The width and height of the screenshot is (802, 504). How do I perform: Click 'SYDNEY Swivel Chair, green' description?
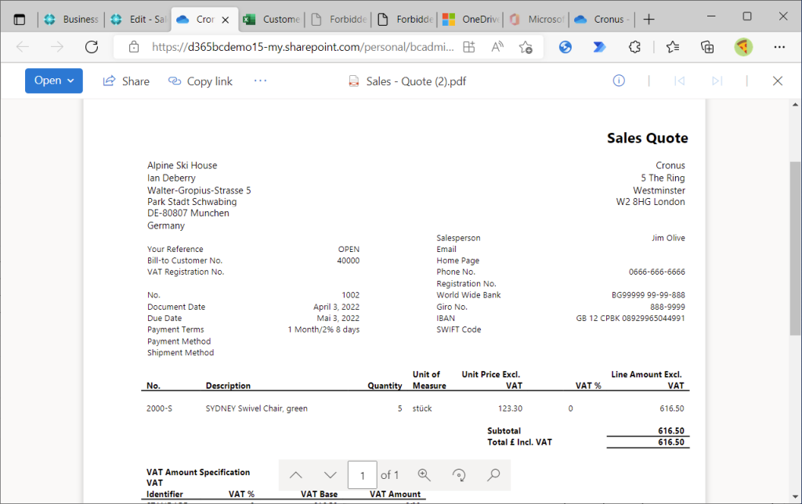click(x=257, y=409)
